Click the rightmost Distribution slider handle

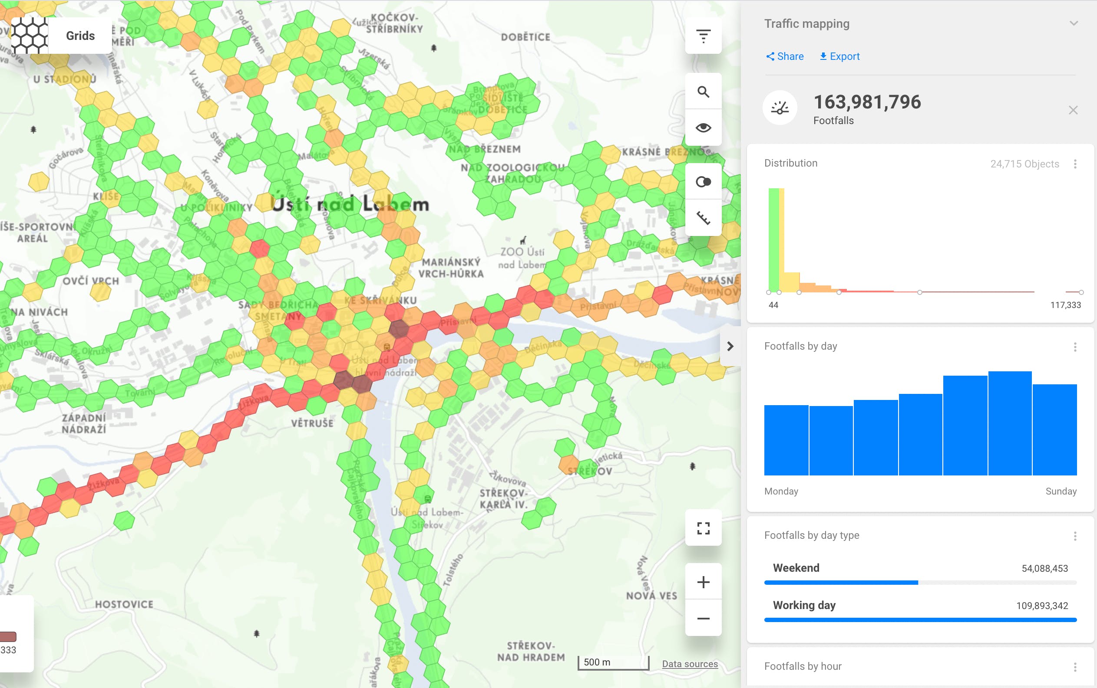point(1081,292)
